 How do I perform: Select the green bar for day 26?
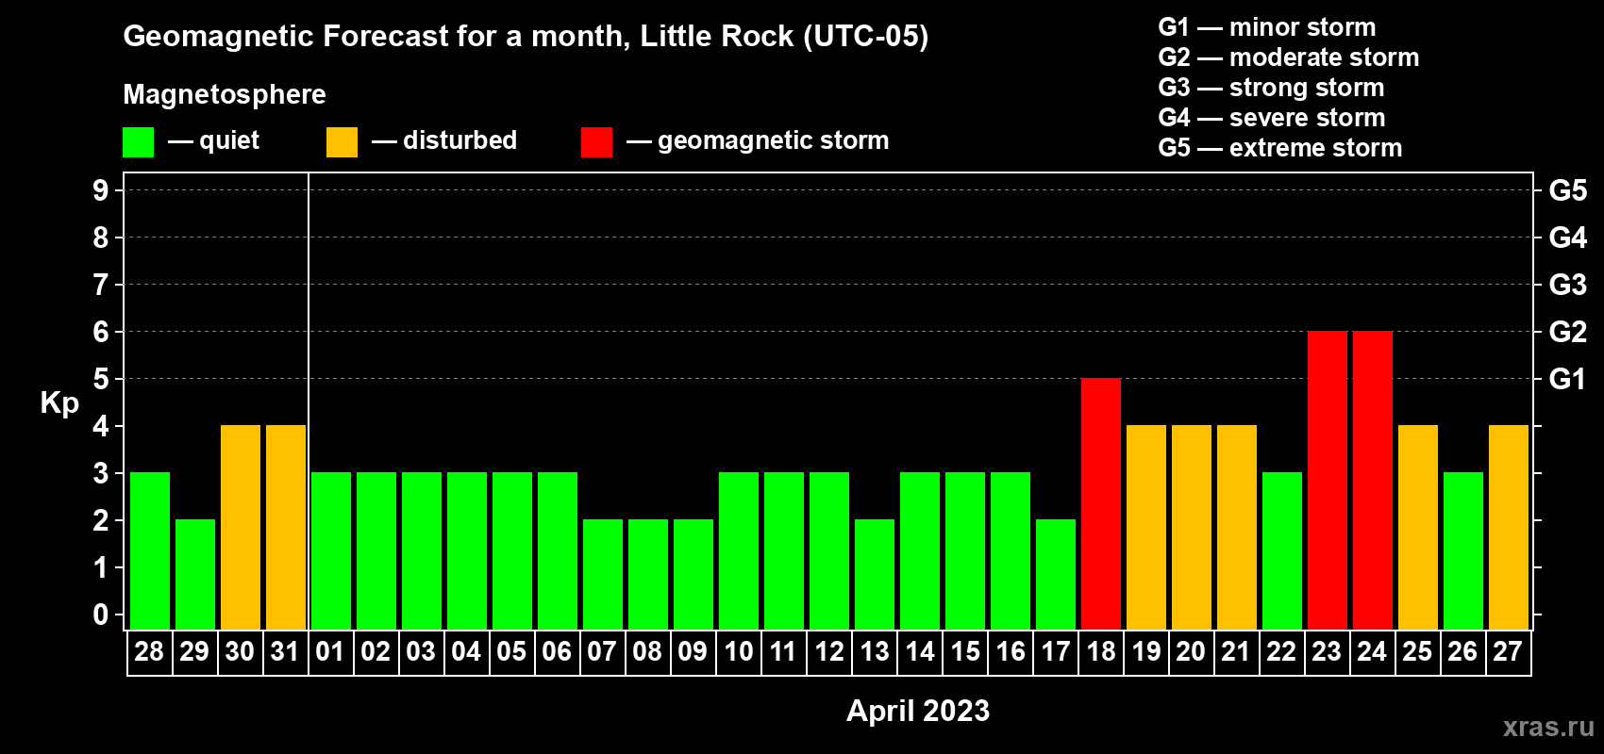1463,550
